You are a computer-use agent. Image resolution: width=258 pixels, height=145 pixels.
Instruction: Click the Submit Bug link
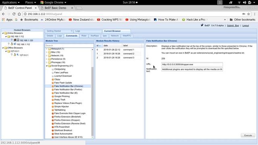click(233, 26)
